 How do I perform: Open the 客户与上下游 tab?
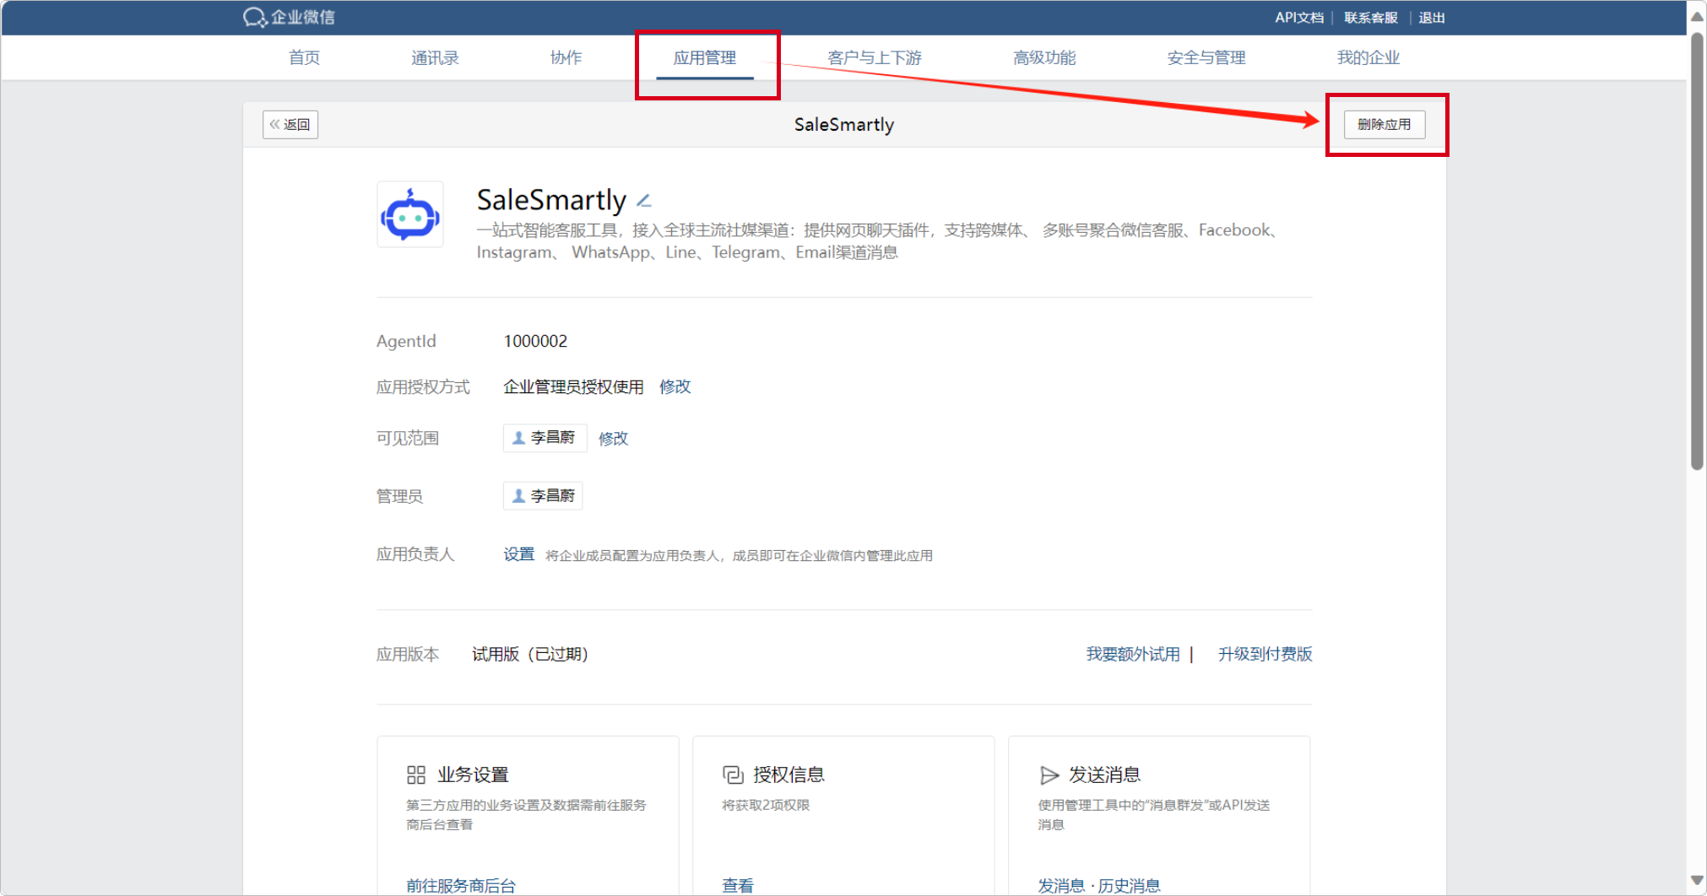[875, 58]
